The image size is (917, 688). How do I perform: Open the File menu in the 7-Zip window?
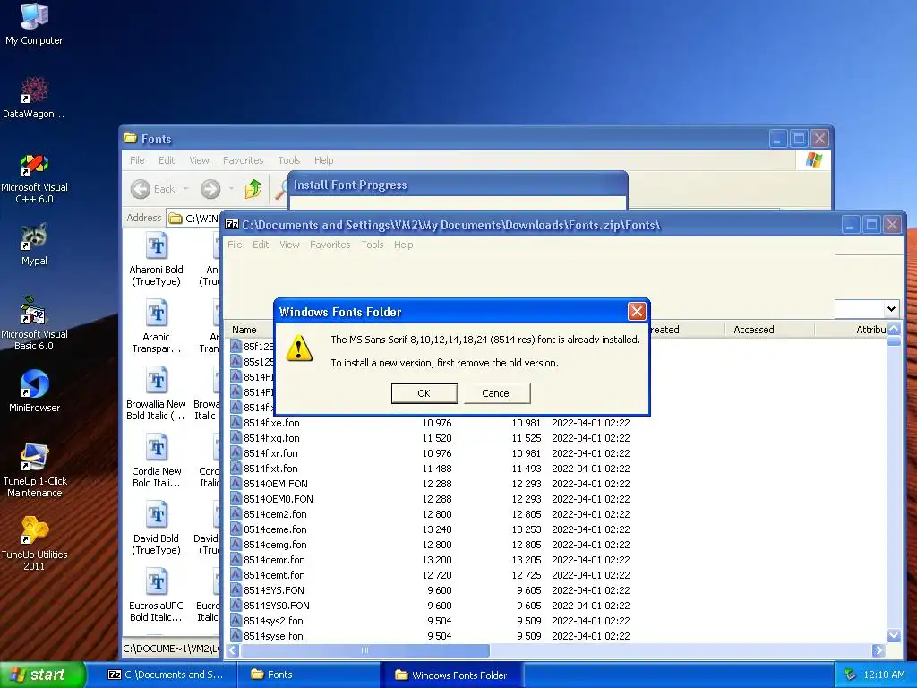235,245
